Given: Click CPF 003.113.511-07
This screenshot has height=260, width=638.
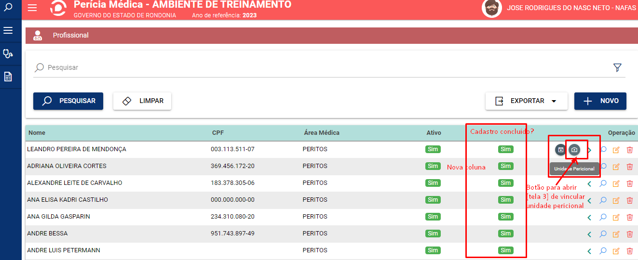Looking at the screenshot, I should tap(232, 149).
